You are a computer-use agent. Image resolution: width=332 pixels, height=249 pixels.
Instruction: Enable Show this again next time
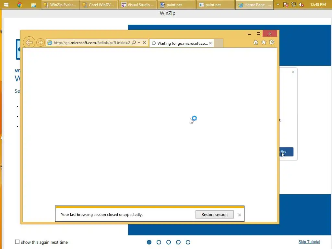click(x=18, y=242)
